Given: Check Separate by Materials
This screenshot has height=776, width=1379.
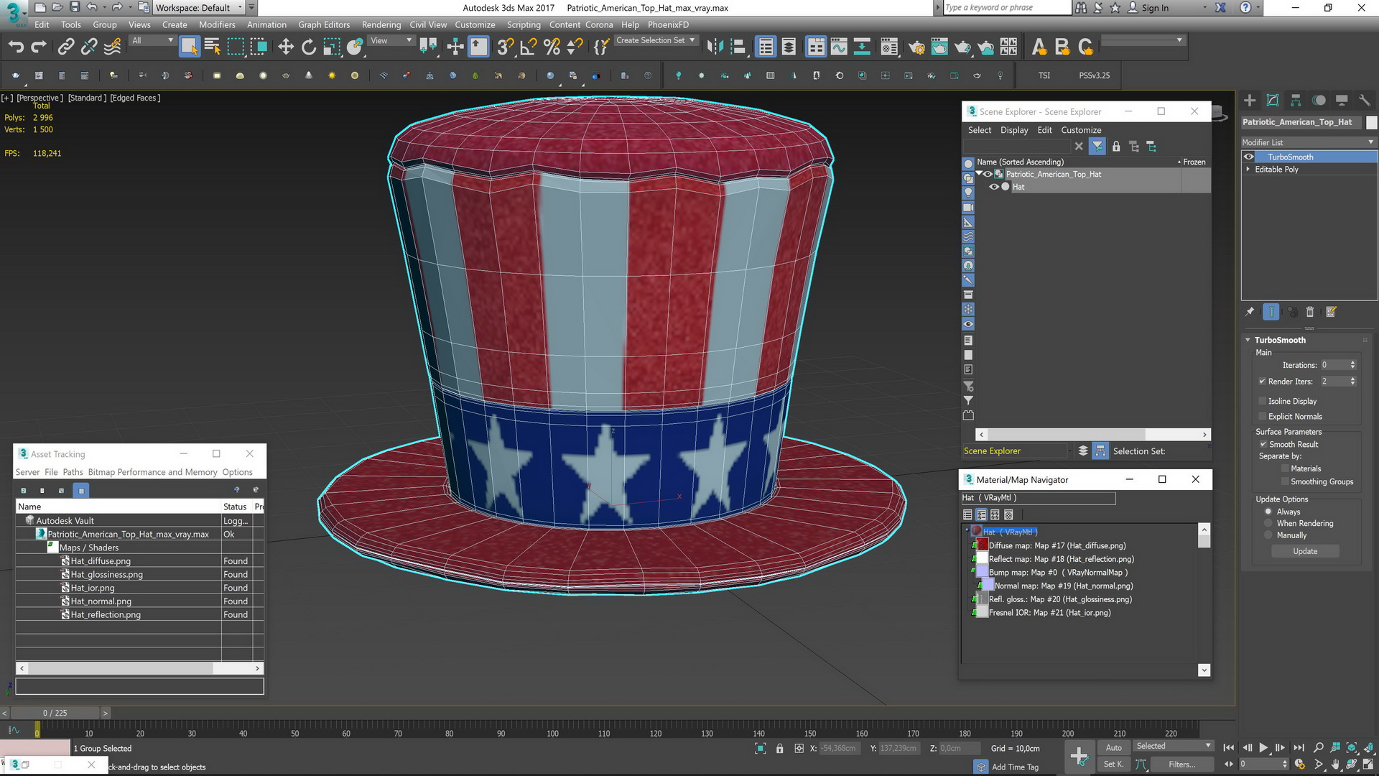Looking at the screenshot, I should tap(1285, 468).
